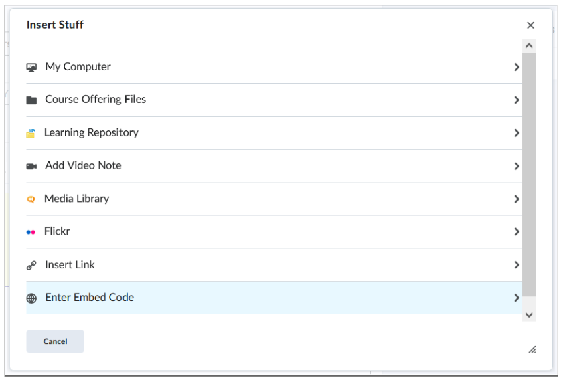Image resolution: width=563 pixels, height=382 pixels.
Task: Click the Cancel button
Action: [x=56, y=341]
